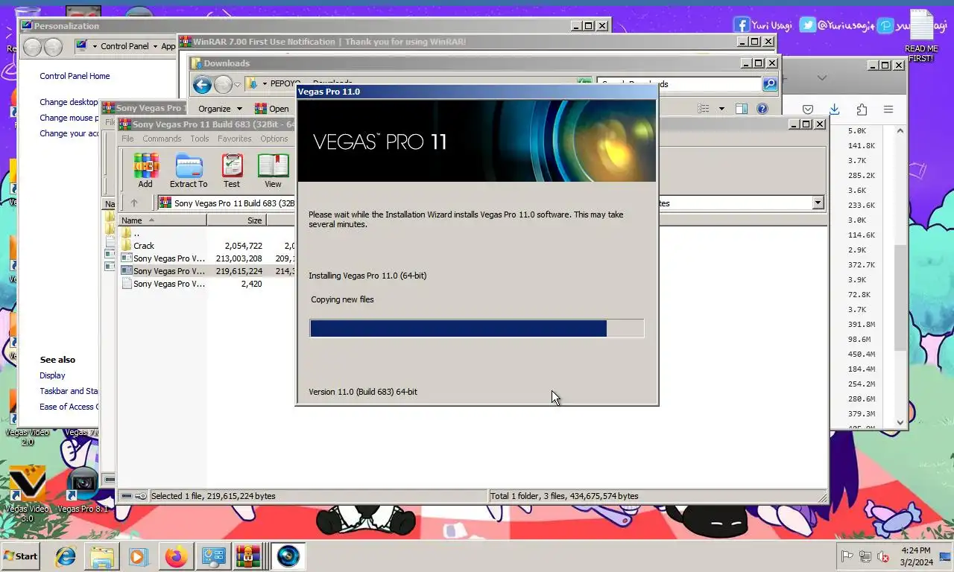Click the Forward arrow in Downloads window
The height and width of the screenshot is (572, 954).
point(223,85)
